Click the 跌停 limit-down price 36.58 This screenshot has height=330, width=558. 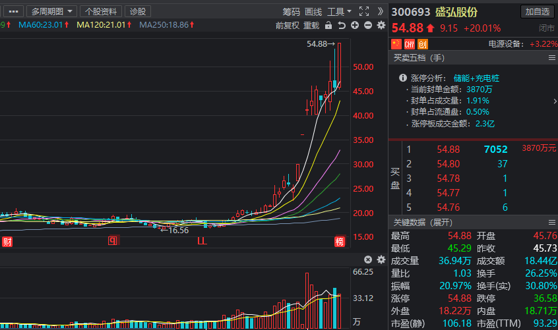click(545, 298)
